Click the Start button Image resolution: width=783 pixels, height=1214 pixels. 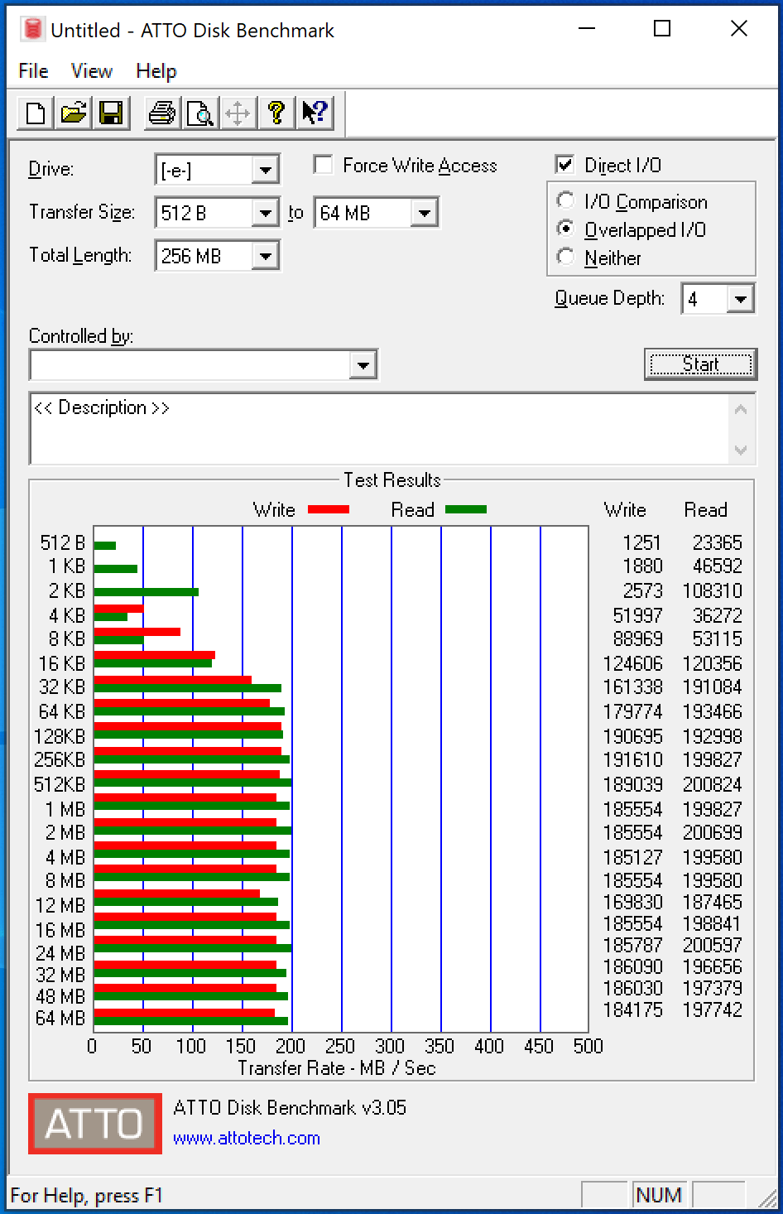point(700,364)
